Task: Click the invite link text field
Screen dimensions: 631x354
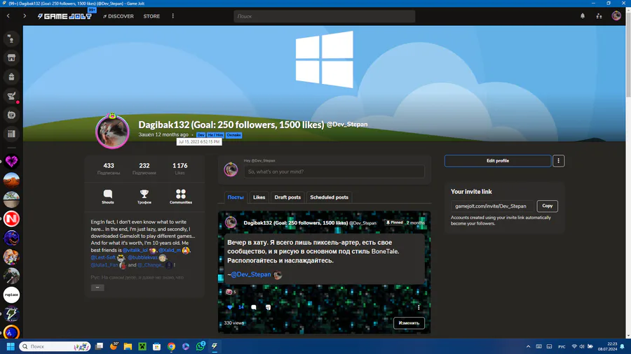Action: point(492,206)
